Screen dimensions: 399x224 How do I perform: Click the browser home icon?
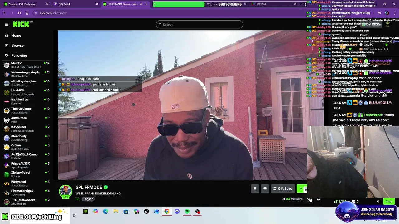tap(27, 13)
